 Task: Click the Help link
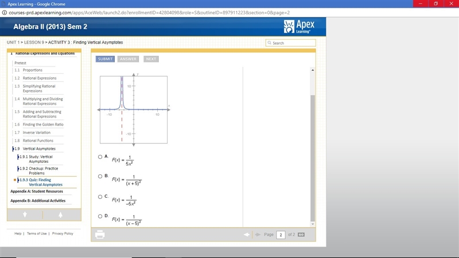[x=18, y=233]
